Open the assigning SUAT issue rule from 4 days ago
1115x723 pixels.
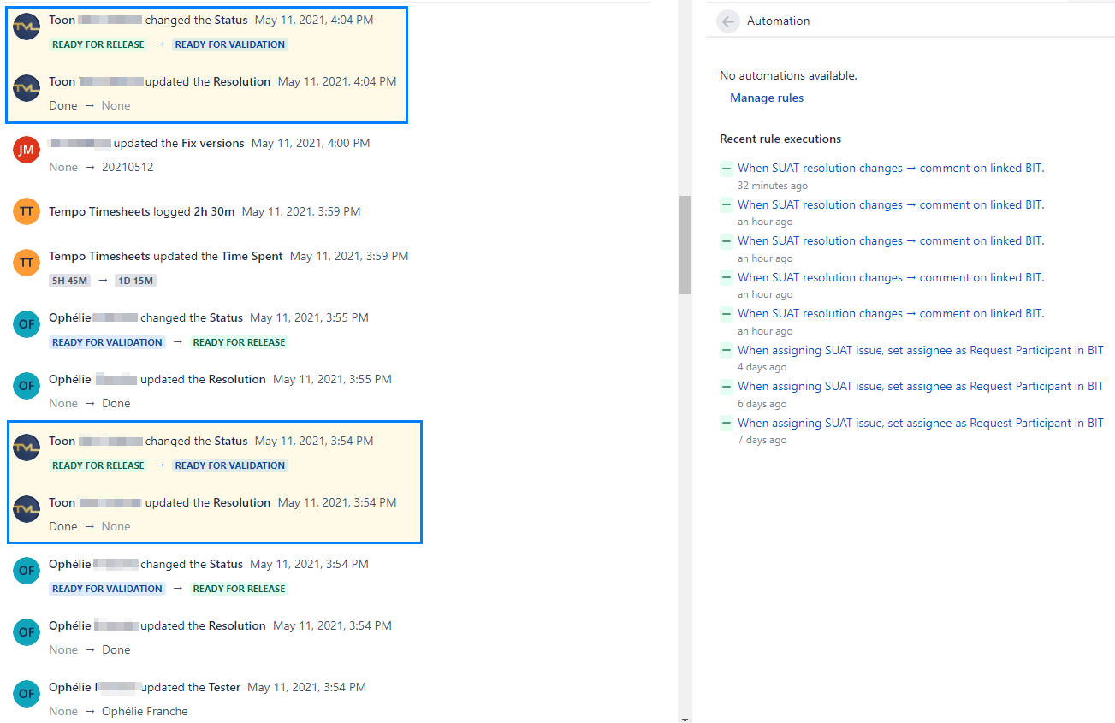click(x=921, y=350)
